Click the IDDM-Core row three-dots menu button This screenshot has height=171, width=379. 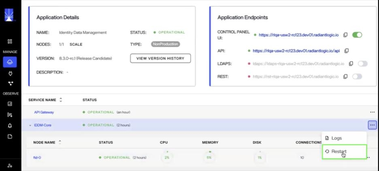click(372, 125)
